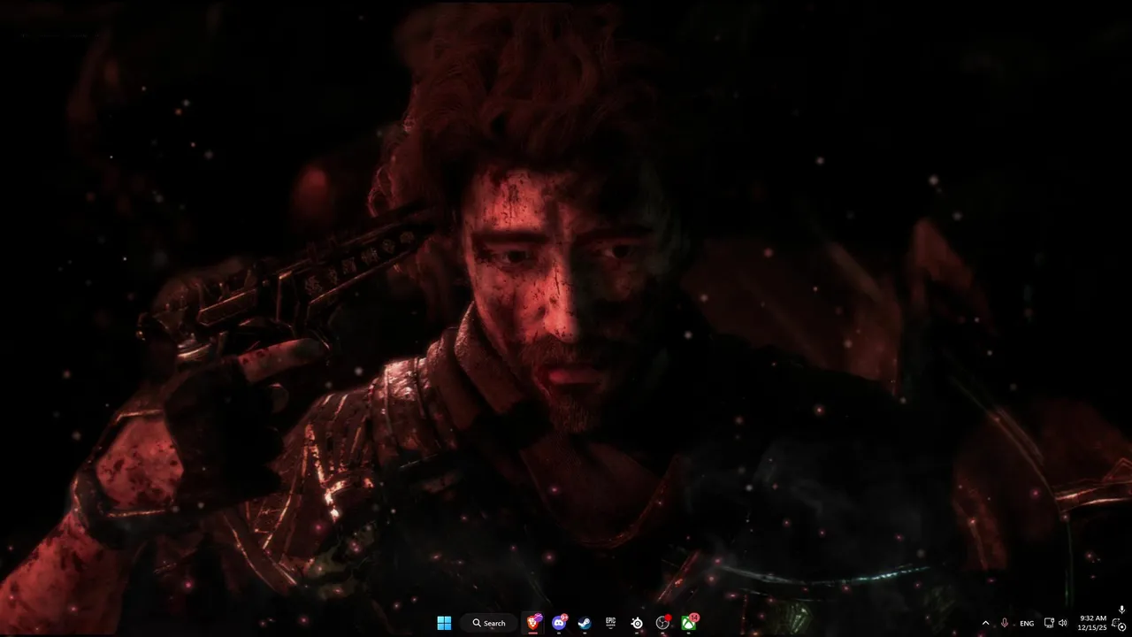Show hidden system tray icons
This screenshot has height=637, width=1132.
(986, 623)
